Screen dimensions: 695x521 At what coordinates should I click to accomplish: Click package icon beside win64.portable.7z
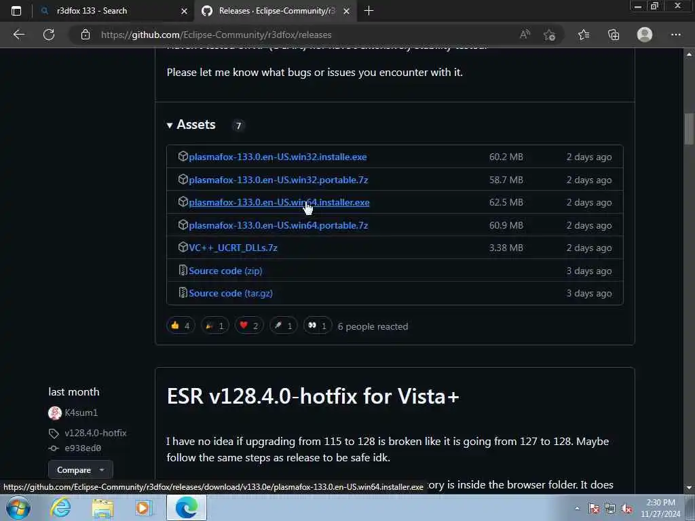point(183,225)
